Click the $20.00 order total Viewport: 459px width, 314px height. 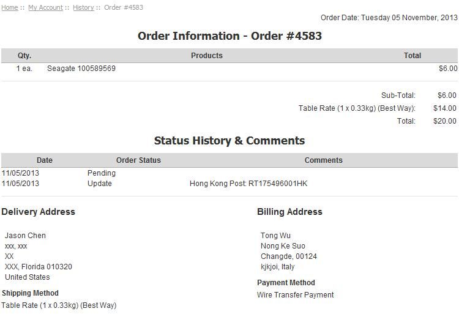click(x=444, y=121)
